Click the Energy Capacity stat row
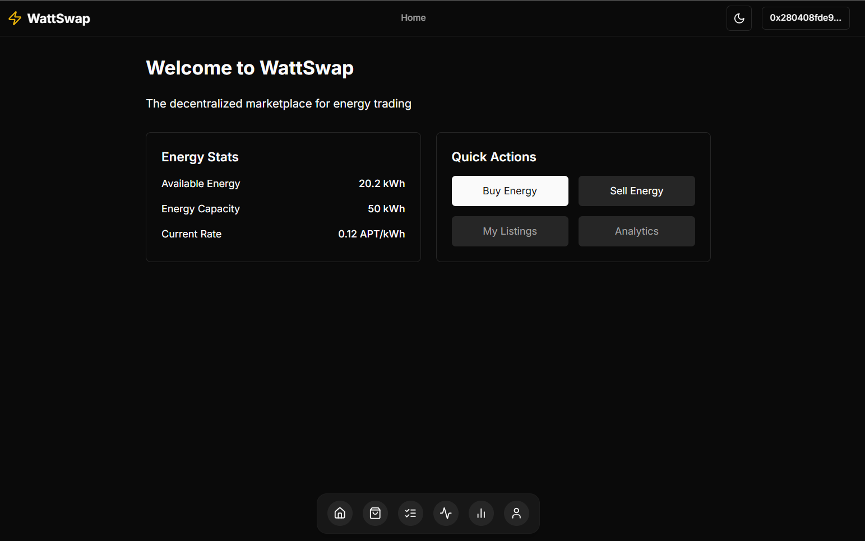Screen dimensions: 865x541 tap(283, 208)
